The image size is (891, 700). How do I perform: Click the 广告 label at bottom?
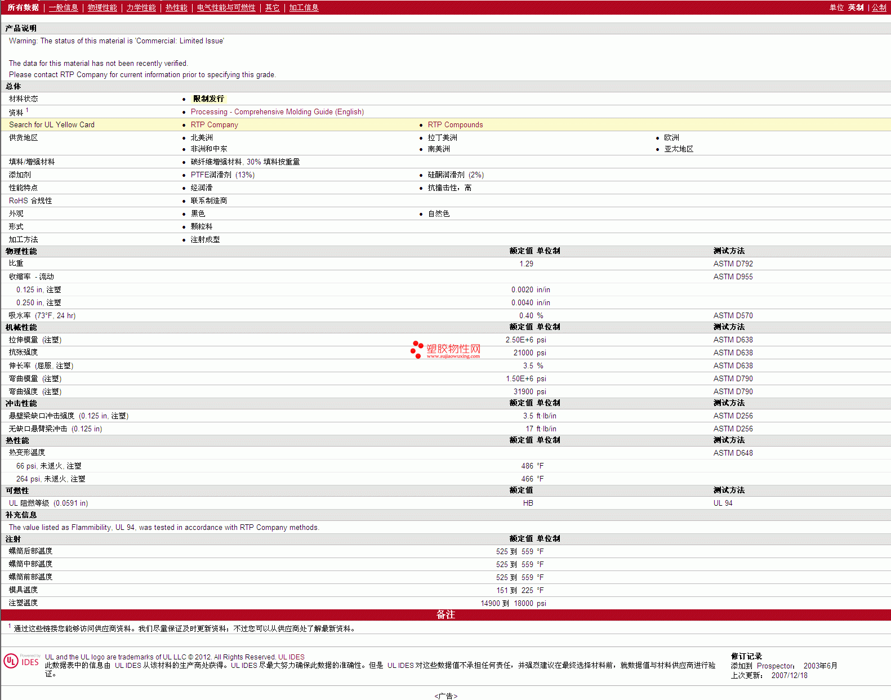(445, 696)
